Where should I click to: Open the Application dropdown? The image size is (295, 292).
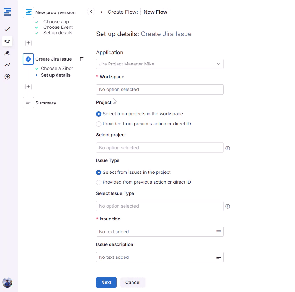[160, 64]
